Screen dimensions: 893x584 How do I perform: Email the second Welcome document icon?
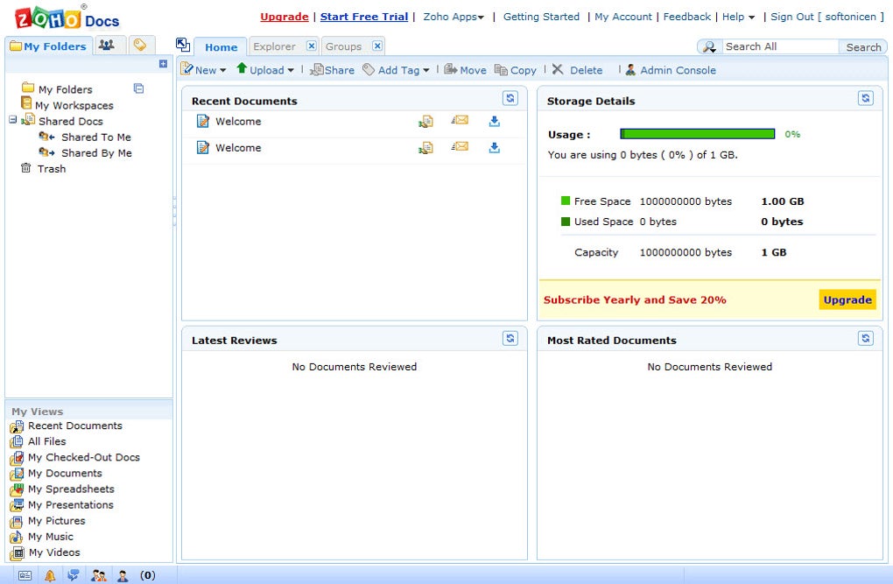coord(460,147)
